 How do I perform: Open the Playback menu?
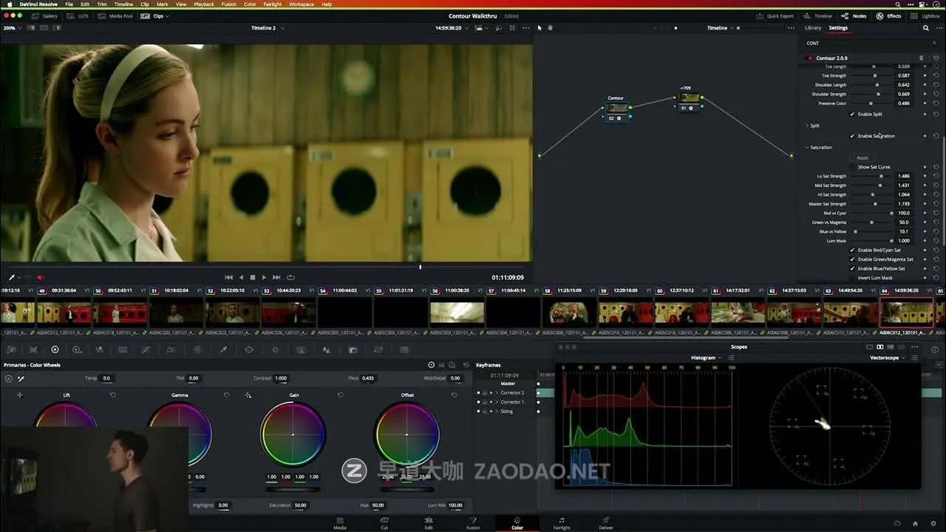pos(204,4)
